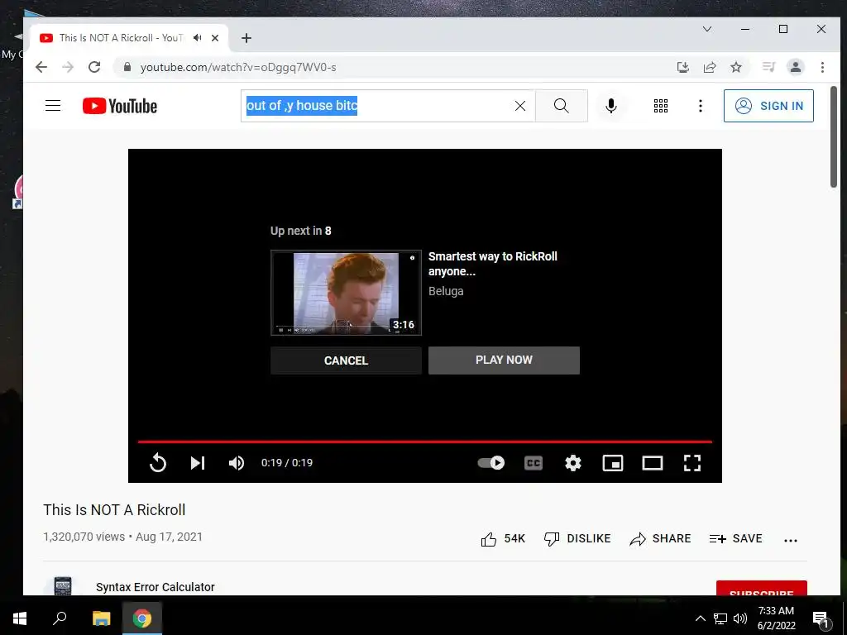Image resolution: width=847 pixels, height=635 pixels.
Task: Seek on the red video progress bar
Action: (x=424, y=442)
